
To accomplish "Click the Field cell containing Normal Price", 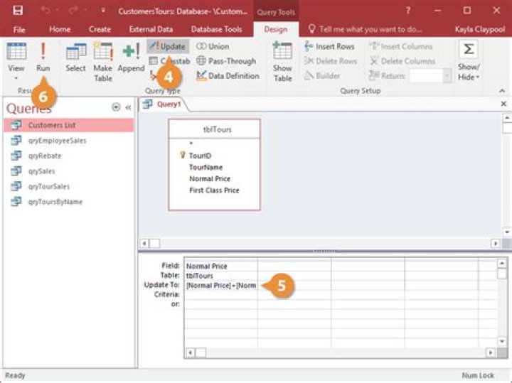I will 220,266.
